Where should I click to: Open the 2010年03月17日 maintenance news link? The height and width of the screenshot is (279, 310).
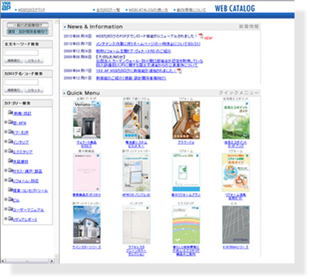click(148, 44)
